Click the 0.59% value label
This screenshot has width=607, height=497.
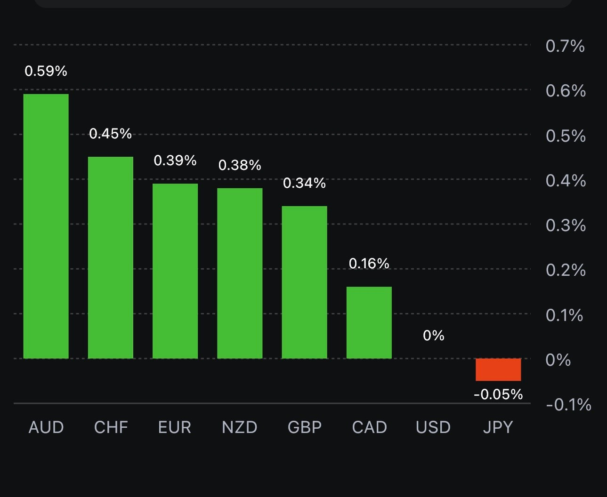[x=46, y=71]
